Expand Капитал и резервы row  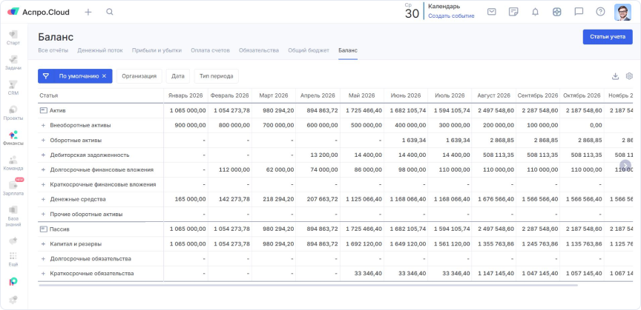(43, 244)
